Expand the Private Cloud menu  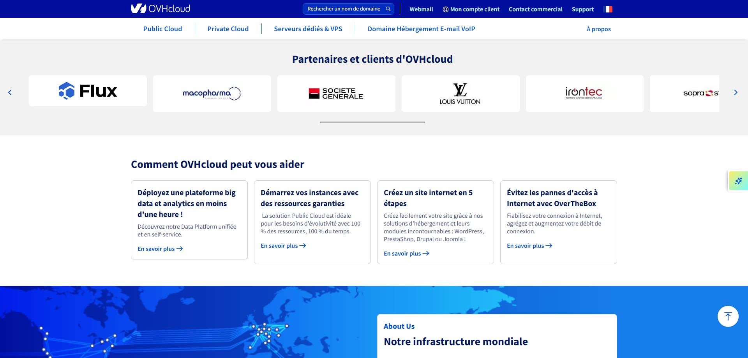[x=228, y=29]
